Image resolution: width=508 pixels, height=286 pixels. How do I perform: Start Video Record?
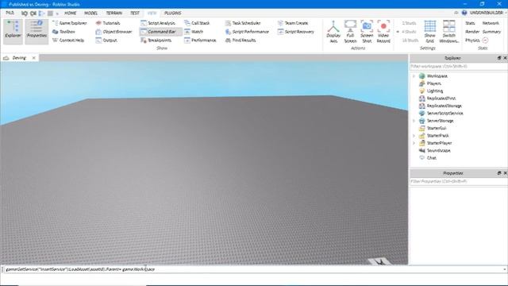(383, 32)
